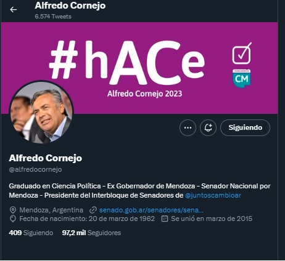
Task: Click the Mendoza, Argentina location text
Action: pos(51,210)
